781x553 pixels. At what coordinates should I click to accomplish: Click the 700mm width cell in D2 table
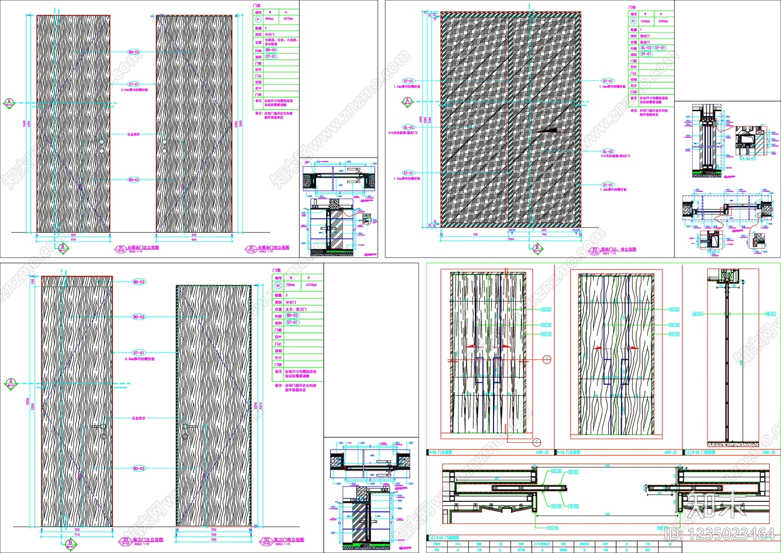click(x=290, y=285)
